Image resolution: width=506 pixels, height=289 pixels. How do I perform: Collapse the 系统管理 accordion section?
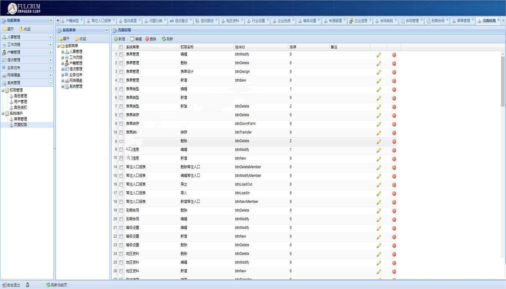tap(51, 83)
